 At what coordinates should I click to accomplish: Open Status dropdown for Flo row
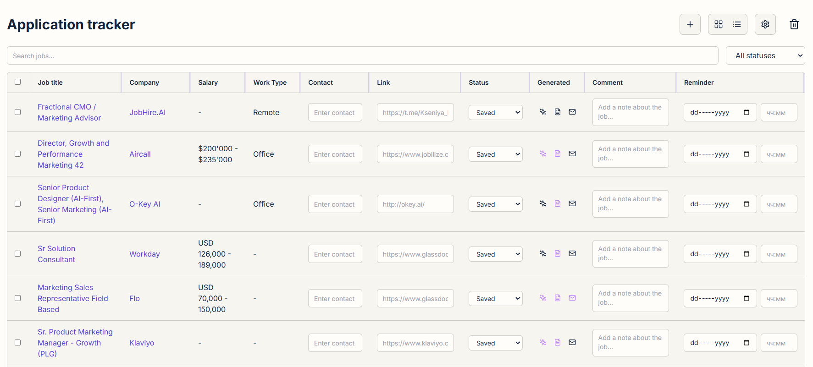point(495,299)
